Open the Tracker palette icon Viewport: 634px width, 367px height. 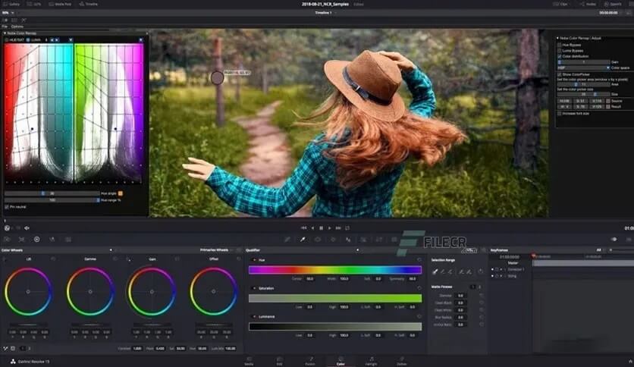tap(333, 240)
